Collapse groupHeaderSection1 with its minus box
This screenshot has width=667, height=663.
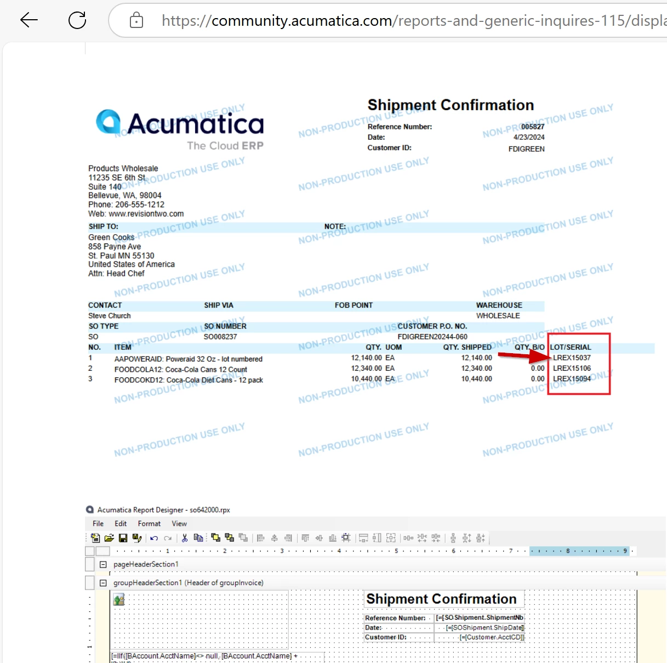click(x=103, y=583)
